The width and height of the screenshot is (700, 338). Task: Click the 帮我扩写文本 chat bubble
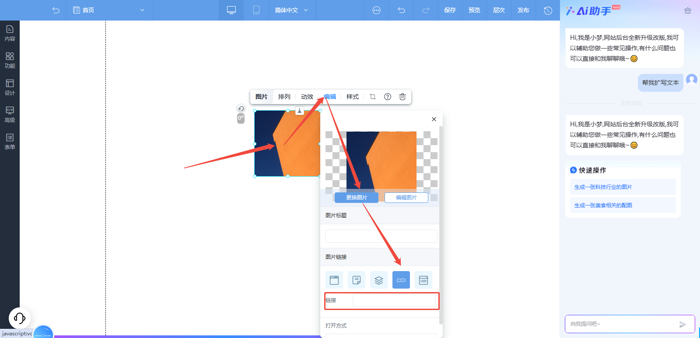click(661, 83)
